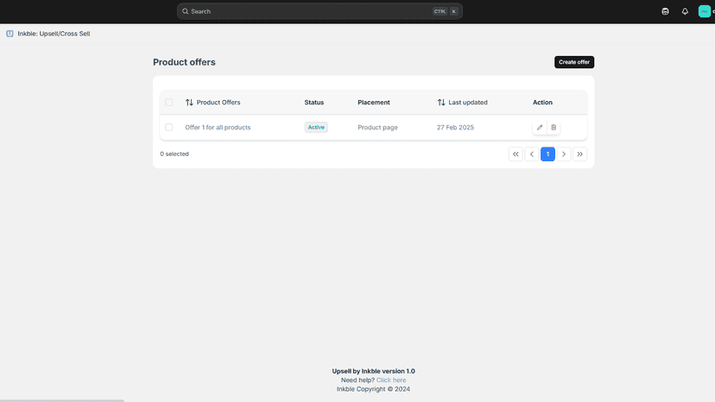Click the Inkble: Upsell/Cross Sell title
The width and height of the screenshot is (715, 402).
click(x=54, y=34)
